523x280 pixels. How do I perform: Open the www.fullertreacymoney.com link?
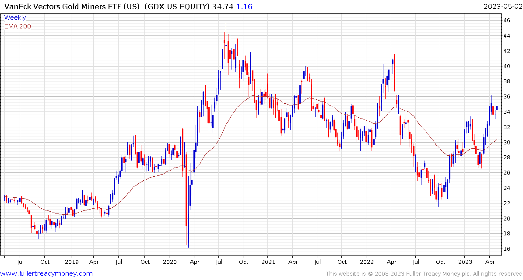click(47, 274)
